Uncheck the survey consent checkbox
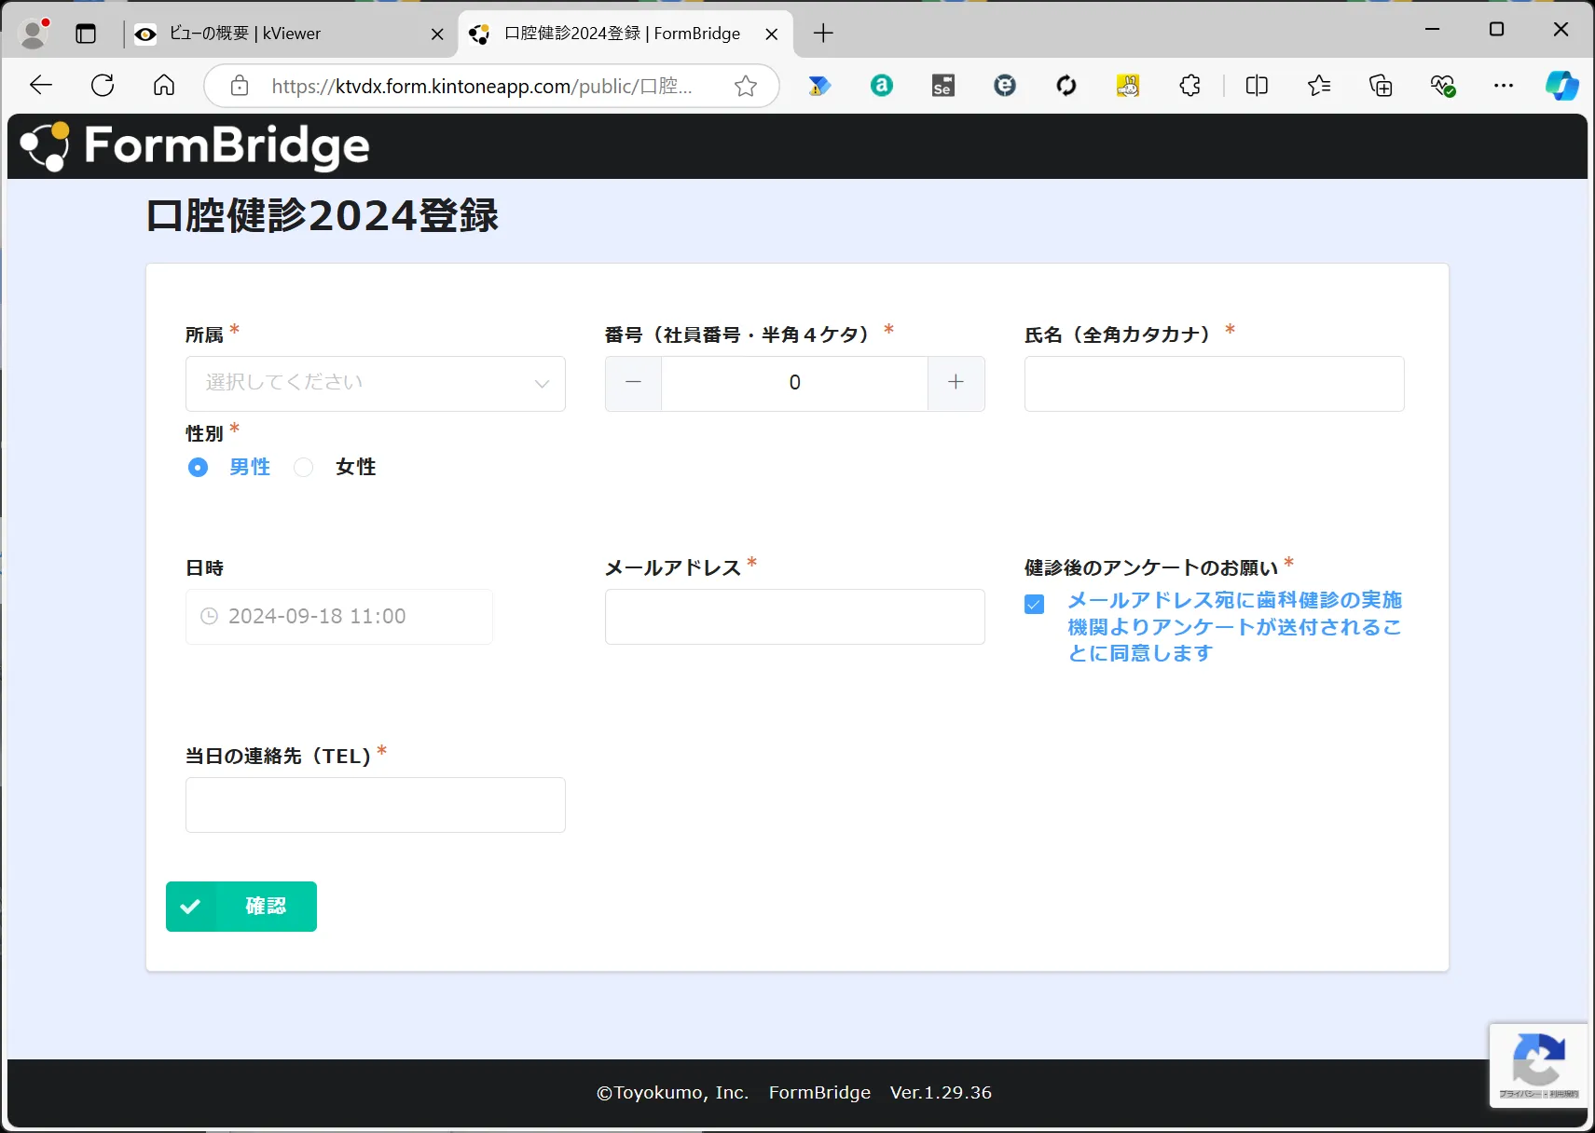 [1034, 604]
